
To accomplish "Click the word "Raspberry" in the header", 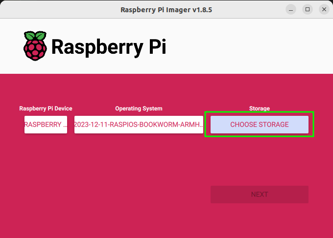I will point(93,46).
